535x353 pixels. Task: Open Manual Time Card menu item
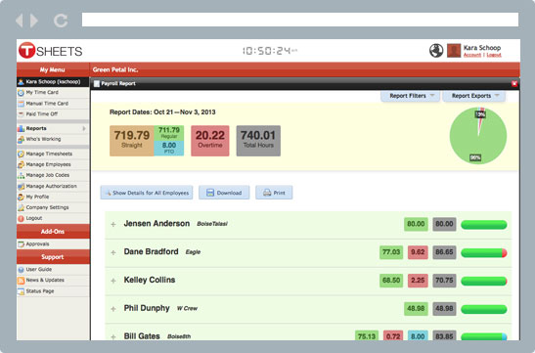53,104
